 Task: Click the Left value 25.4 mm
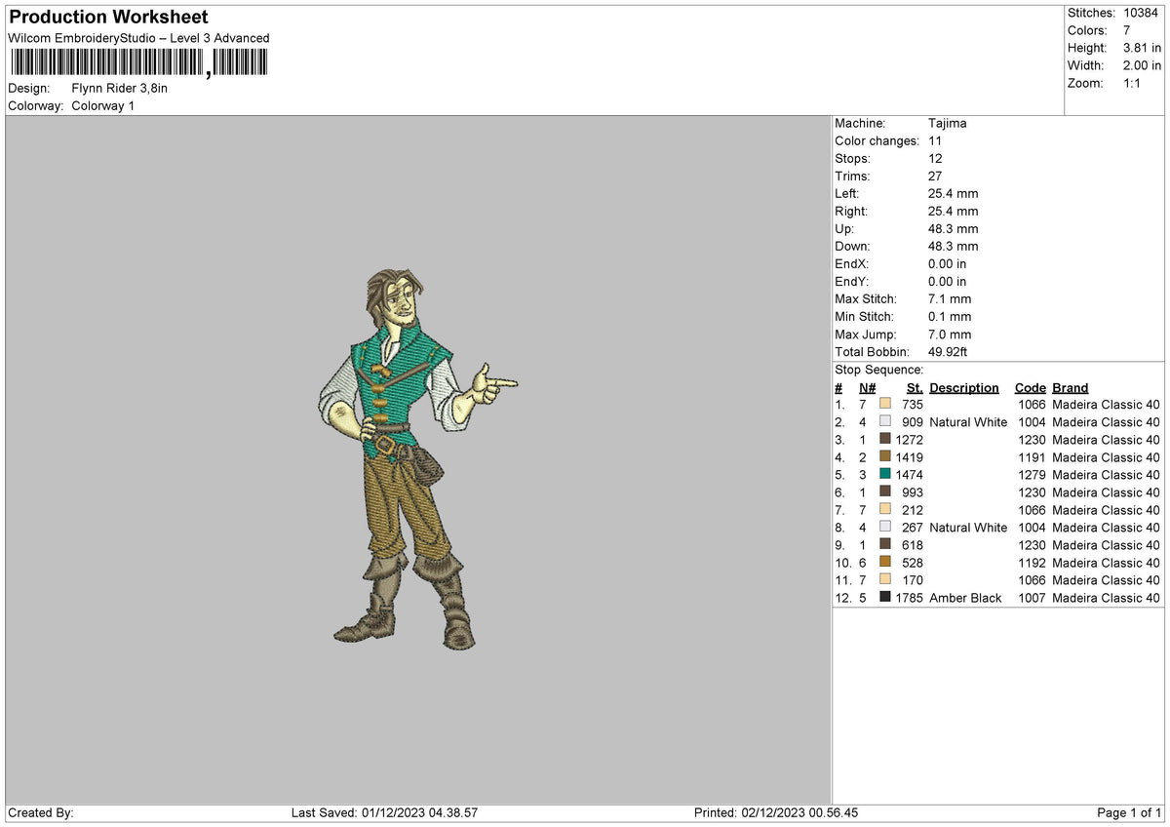point(953,194)
